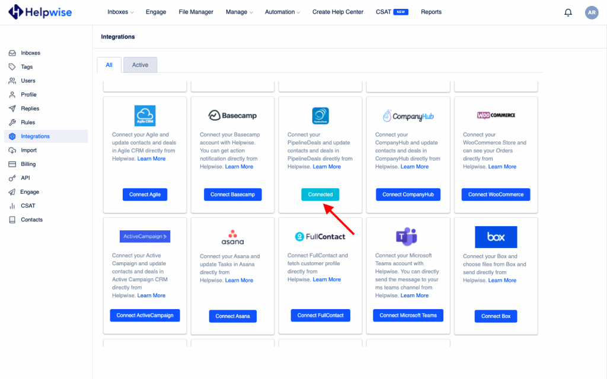This screenshot has width=607, height=379.
Task: Switch to the Active integrations tab
Action: 140,65
